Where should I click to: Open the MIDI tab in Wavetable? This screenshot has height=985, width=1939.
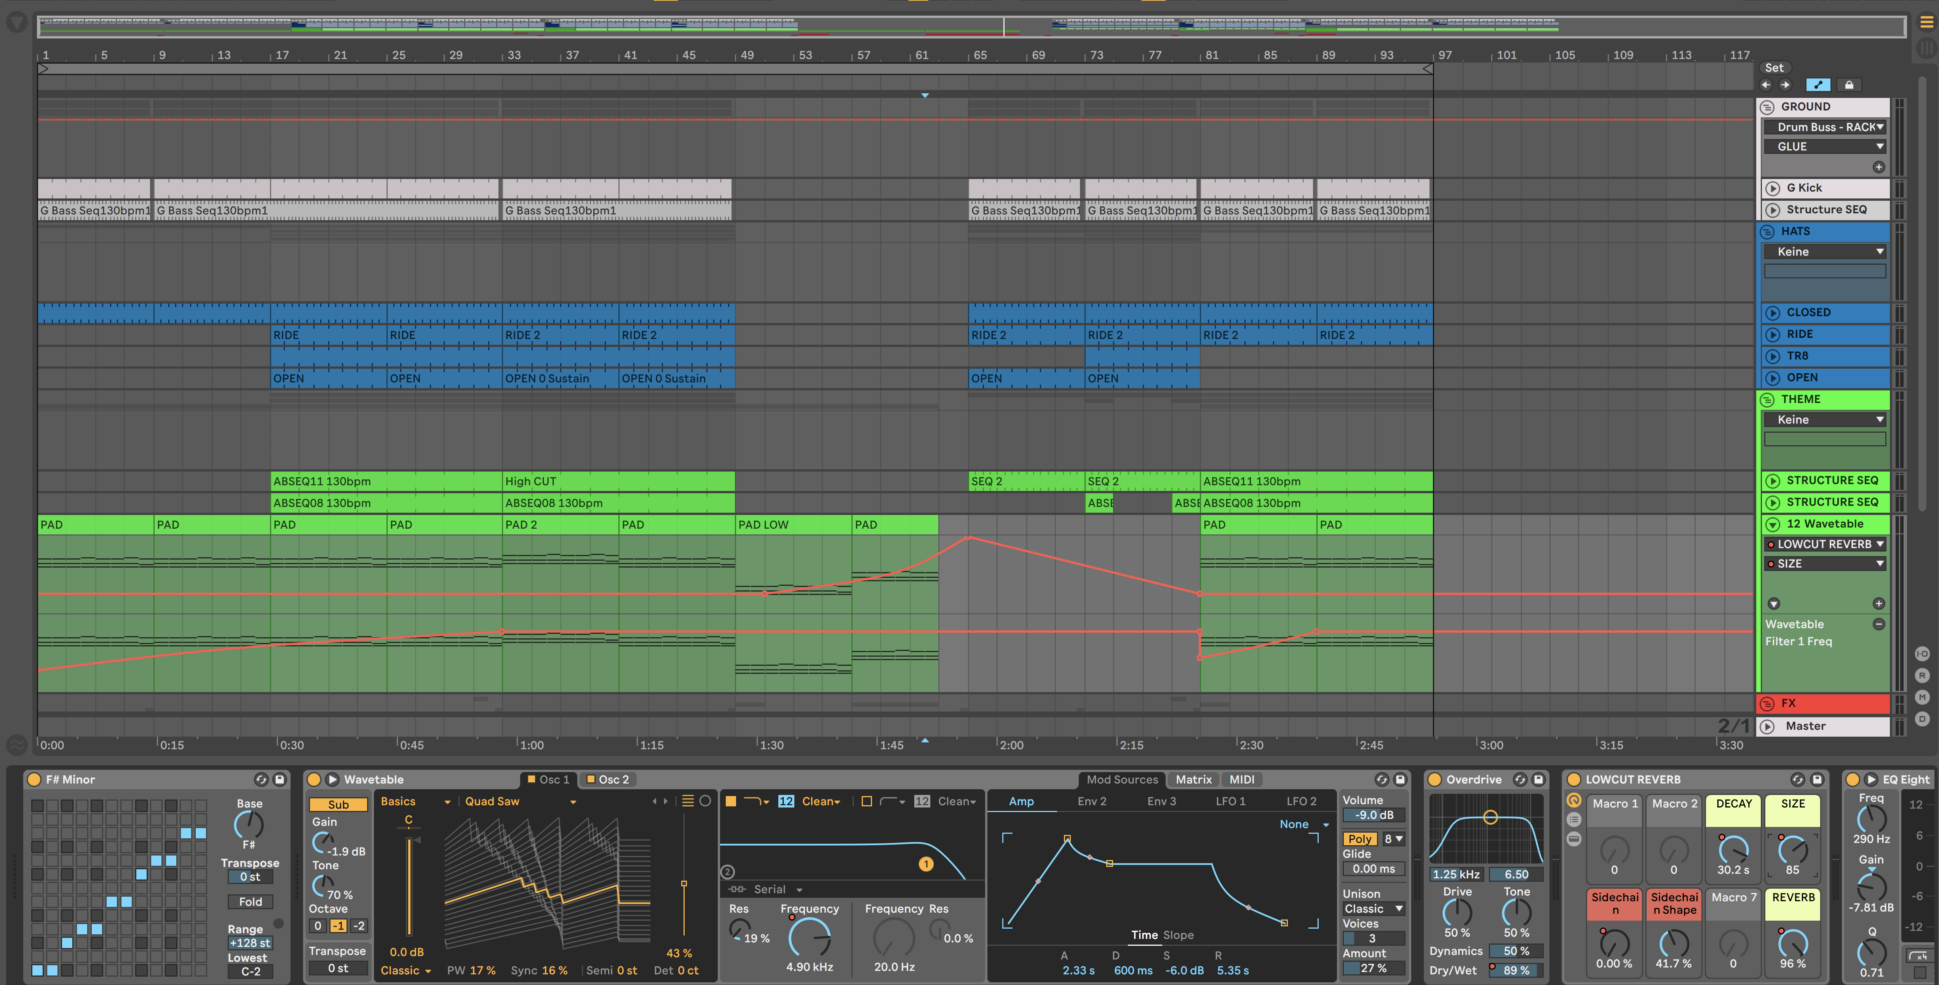(1241, 779)
